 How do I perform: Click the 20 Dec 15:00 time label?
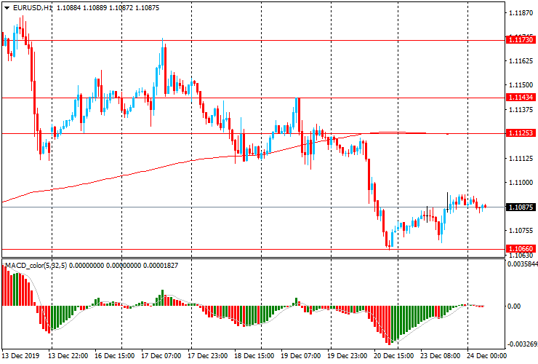click(x=394, y=355)
